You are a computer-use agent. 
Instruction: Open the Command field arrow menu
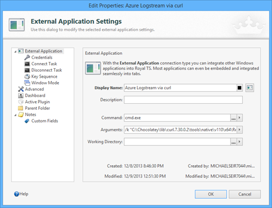239,118
